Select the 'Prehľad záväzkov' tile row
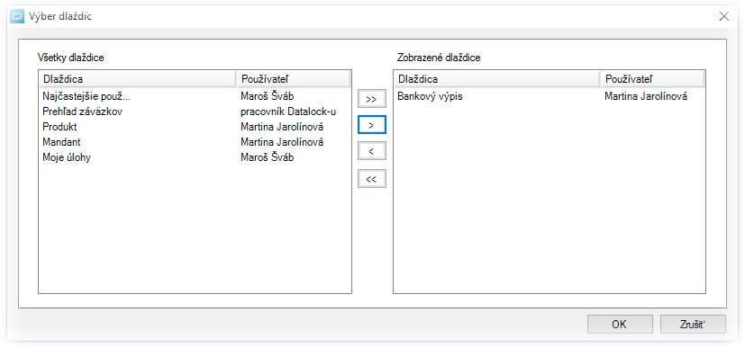This screenshot has width=745, height=348. [x=195, y=112]
